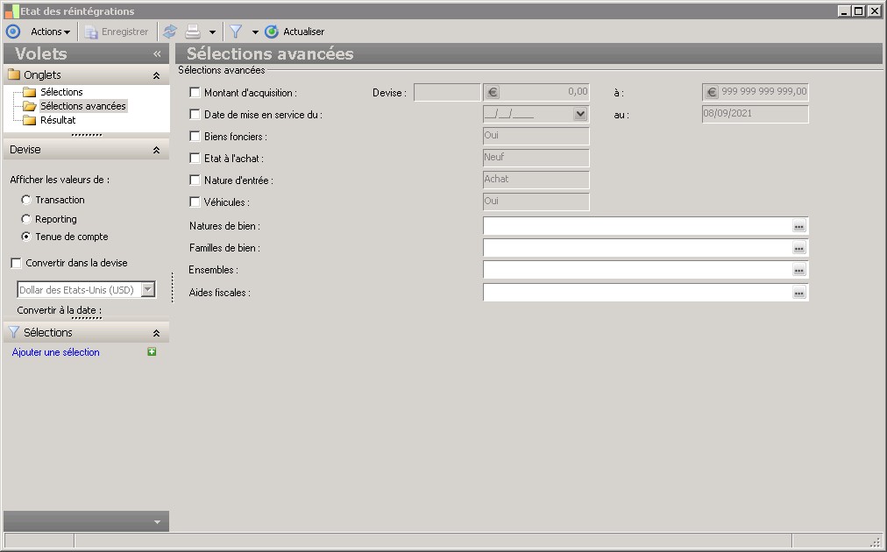887x552 pixels.
Task: Click euro icon in maximum amount field
Action: click(x=712, y=92)
